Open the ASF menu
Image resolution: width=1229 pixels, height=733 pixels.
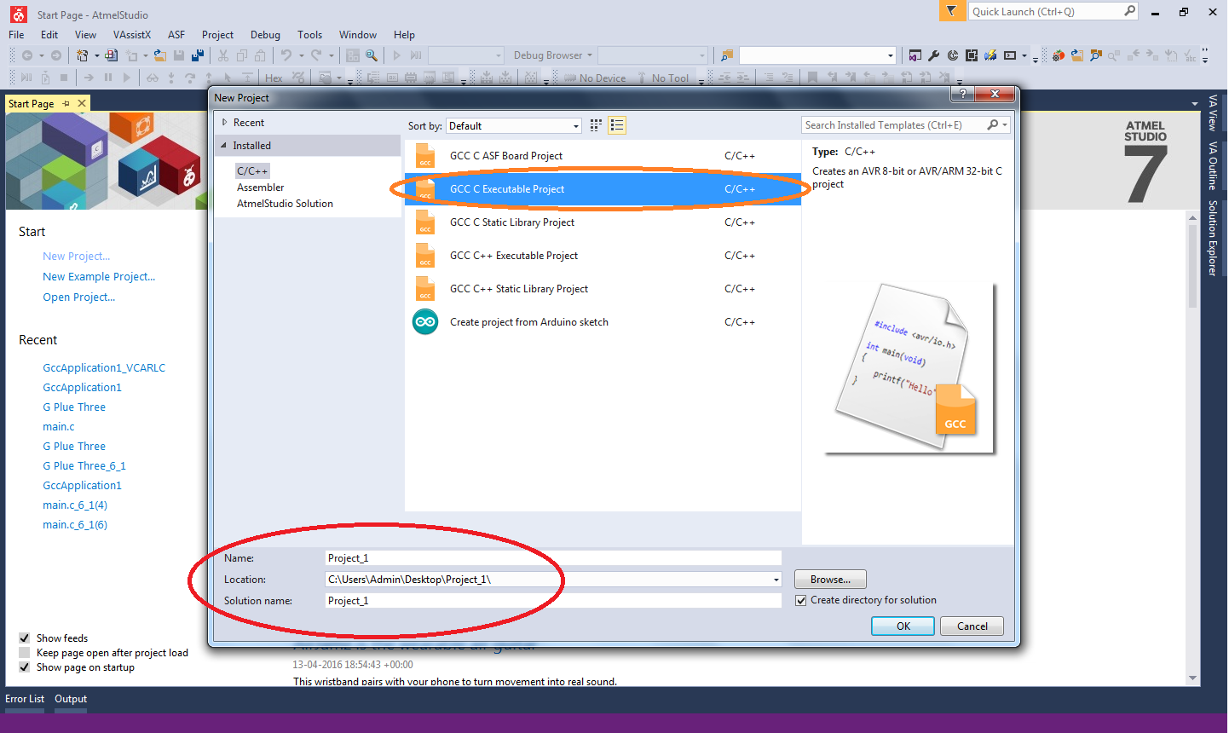(x=176, y=34)
